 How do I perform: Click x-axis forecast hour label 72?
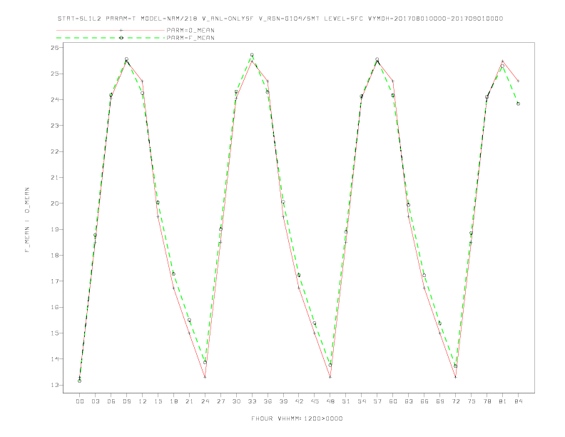click(x=456, y=401)
